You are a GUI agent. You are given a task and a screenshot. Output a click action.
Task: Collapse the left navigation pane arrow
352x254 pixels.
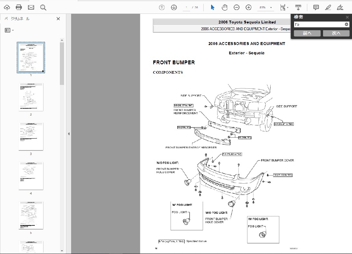tap(69, 134)
